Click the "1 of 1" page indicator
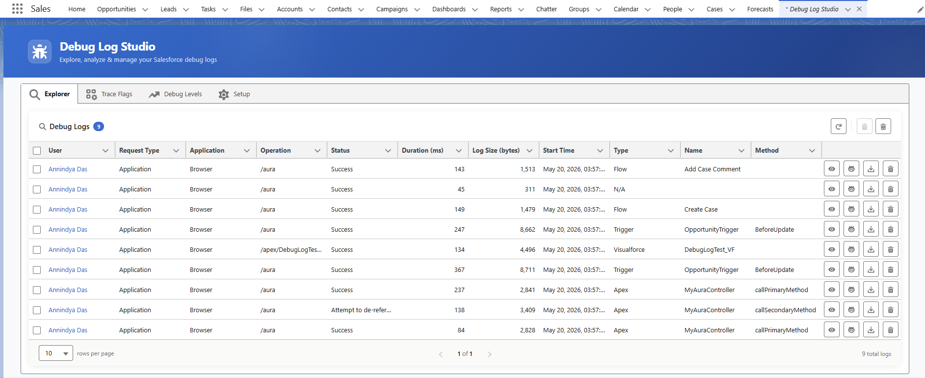 tap(465, 353)
